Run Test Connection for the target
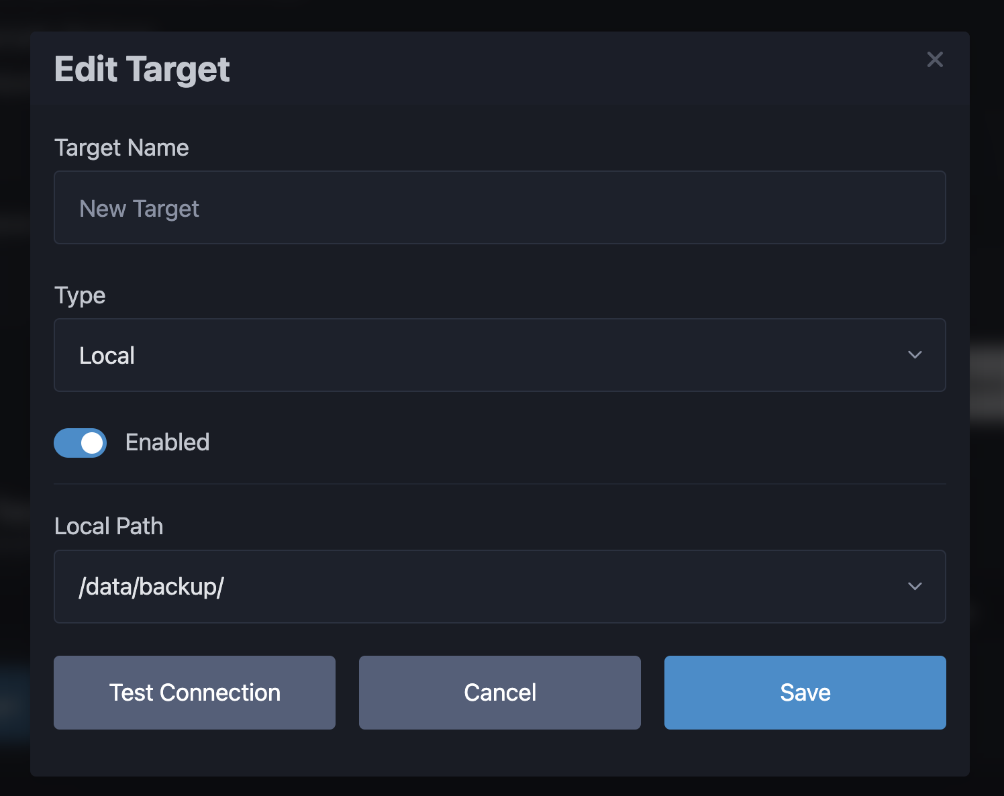This screenshot has width=1004, height=796. tap(194, 693)
